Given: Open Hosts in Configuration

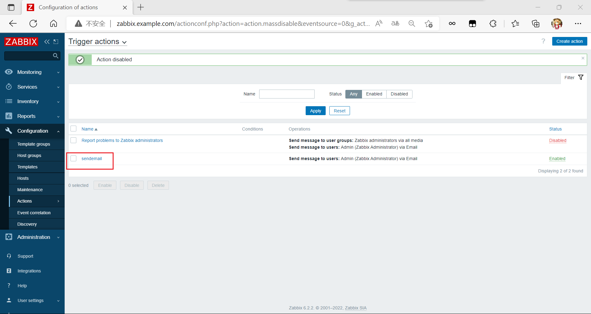Looking at the screenshot, I should point(23,178).
